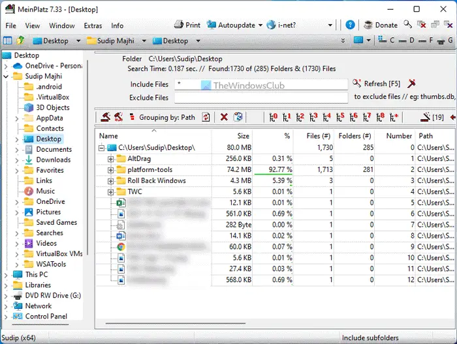
Task: Expand AppData in the folder tree
Action: [17, 119]
